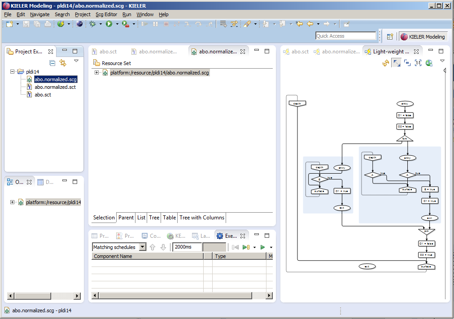Open the KIELER Modeling perspective

(423, 37)
